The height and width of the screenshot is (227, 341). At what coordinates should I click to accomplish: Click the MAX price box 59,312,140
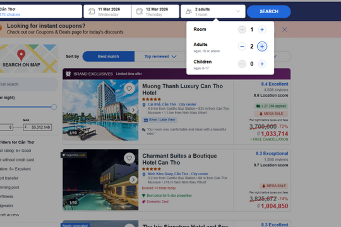pos(37,127)
